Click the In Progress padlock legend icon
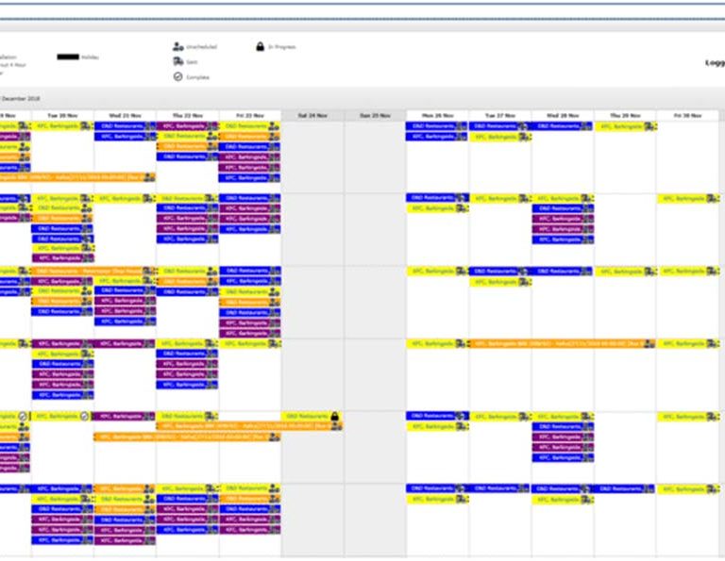This screenshot has width=725, height=561. 260,46
